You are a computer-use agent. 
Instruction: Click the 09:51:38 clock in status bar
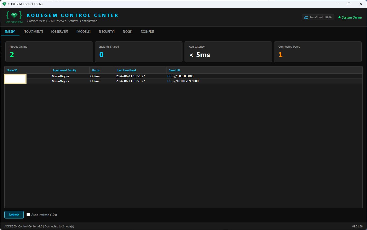click(357, 226)
